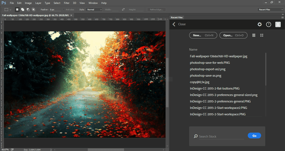Swap width and height arrows icon
The width and height of the screenshot is (285, 151).
(x=123, y=9)
